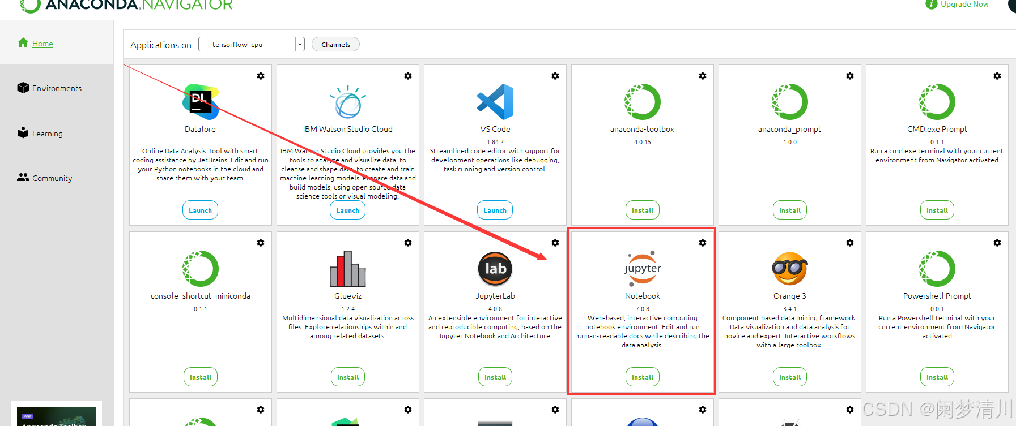The height and width of the screenshot is (426, 1016).
Task: Expand the tensorflow_cpu environment dropdown
Action: click(x=300, y=44)
